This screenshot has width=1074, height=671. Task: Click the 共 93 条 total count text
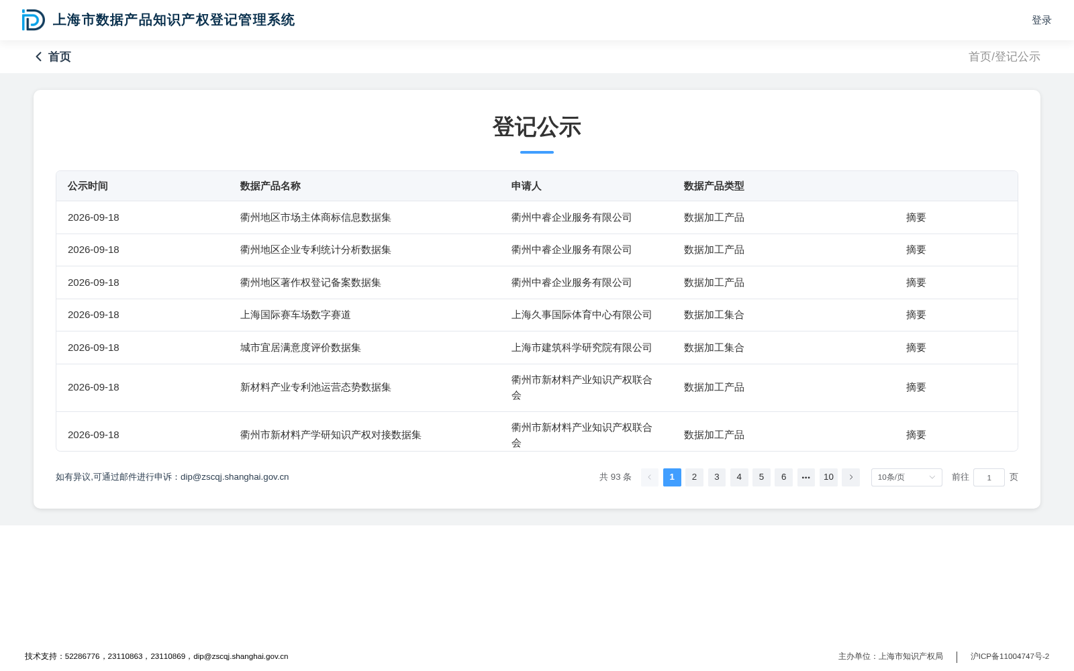click(616, 477)
